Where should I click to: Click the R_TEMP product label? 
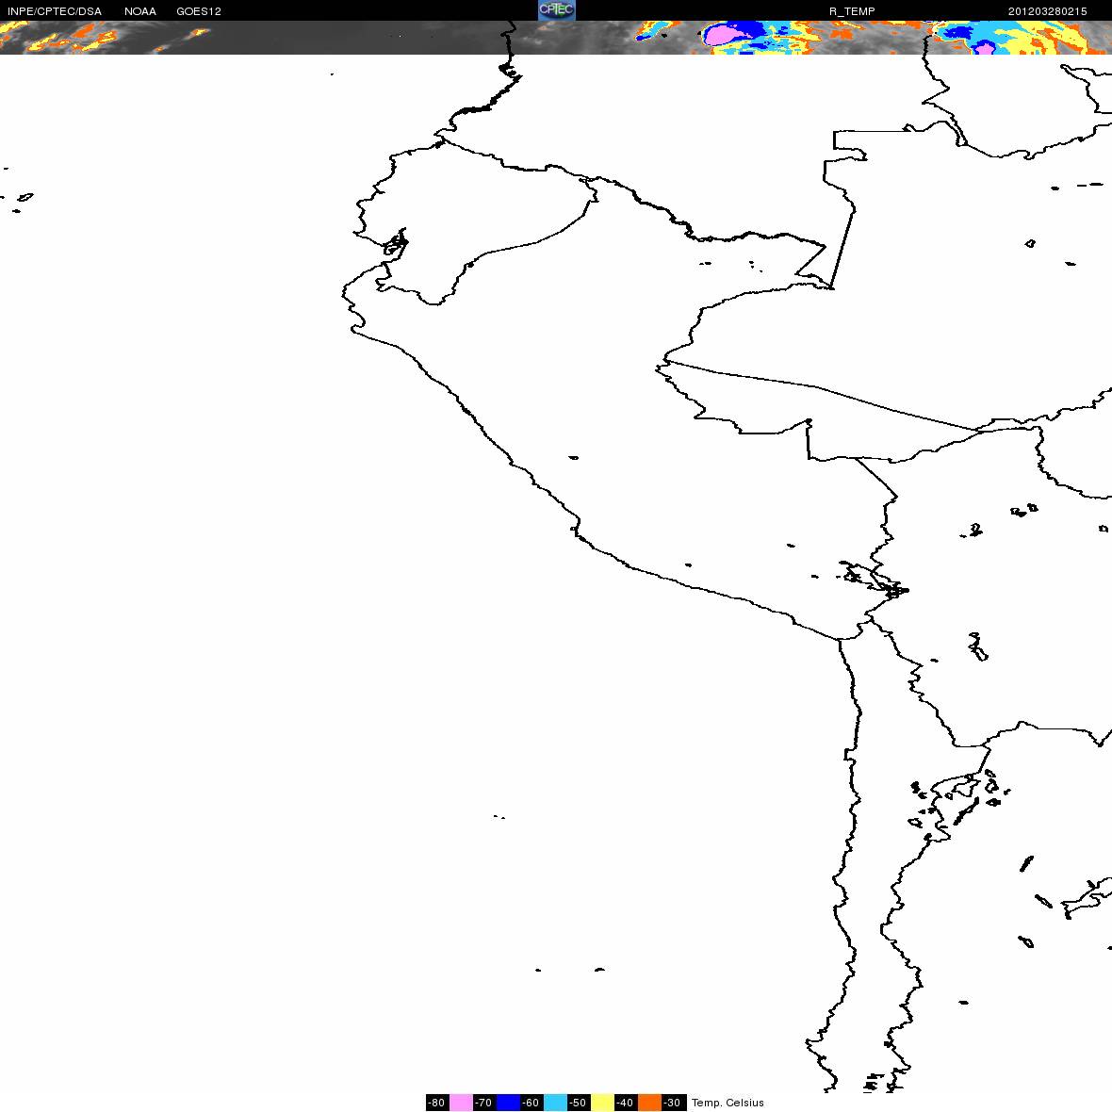tap(852, 11)
